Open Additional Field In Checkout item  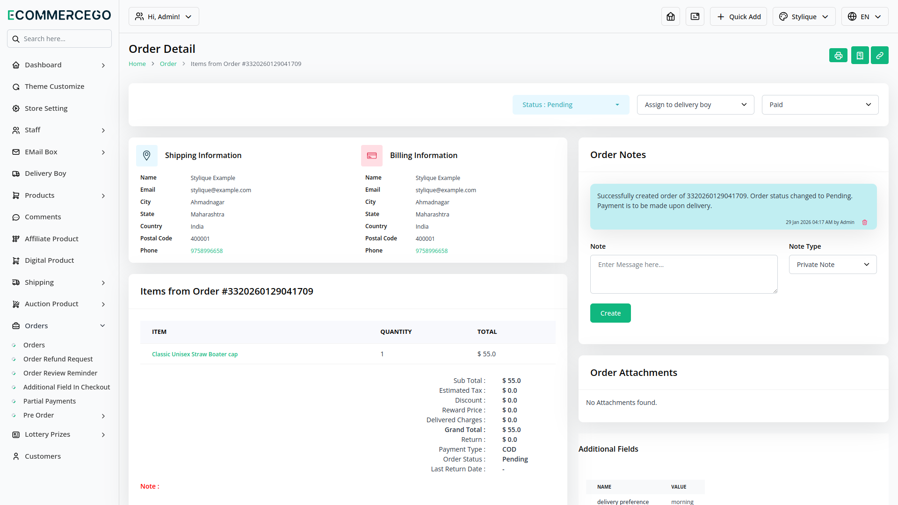click(67, 387)
